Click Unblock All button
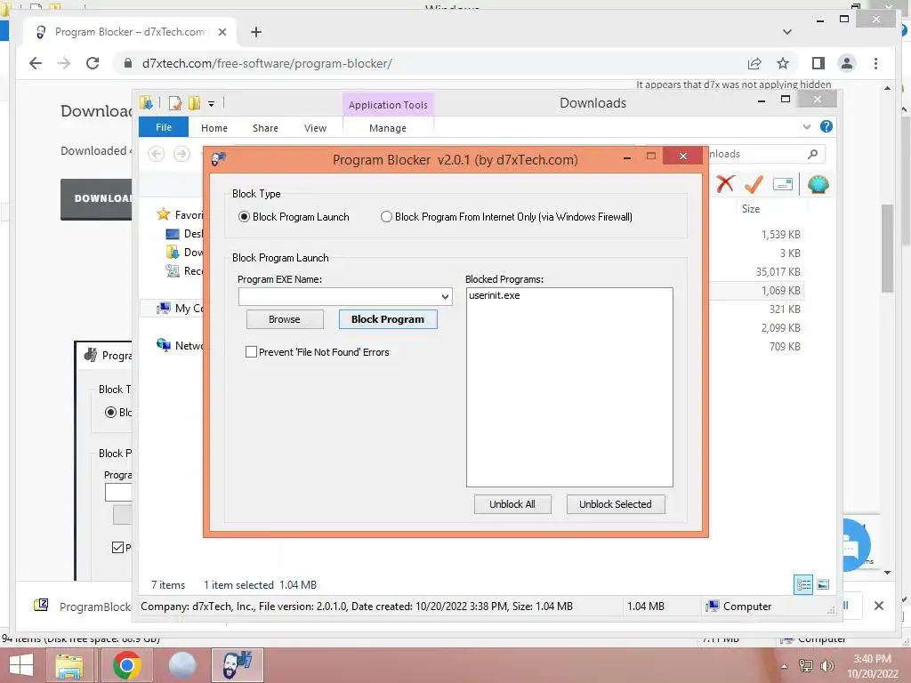 [x=512, y=504]
